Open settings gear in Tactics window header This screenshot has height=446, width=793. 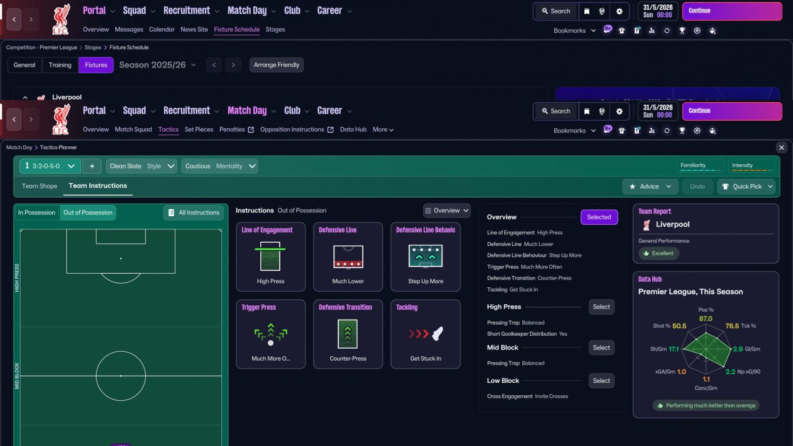tap(619, 111)
